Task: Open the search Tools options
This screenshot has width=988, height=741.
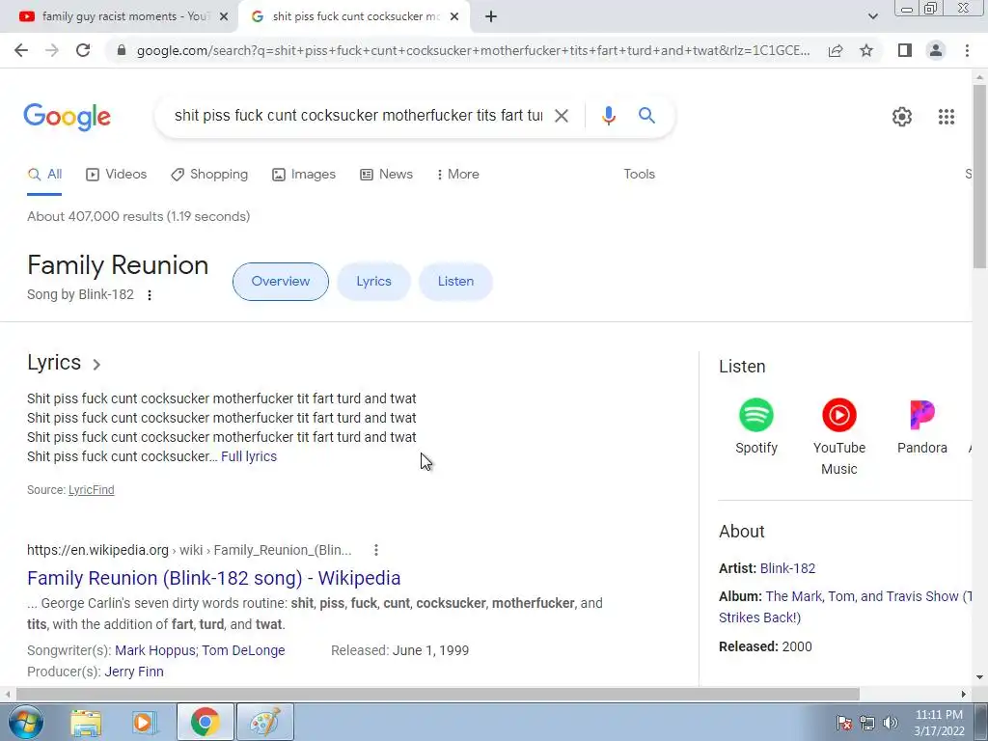Action: click(639, 175)
